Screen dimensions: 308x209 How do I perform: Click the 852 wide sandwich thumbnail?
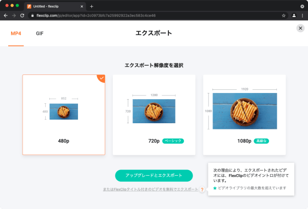tap(64, 111)
